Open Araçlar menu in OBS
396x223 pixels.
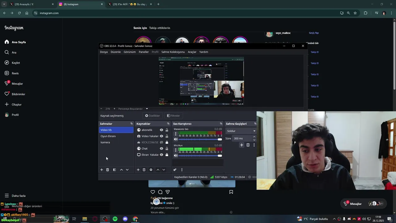tap(192, 52)
